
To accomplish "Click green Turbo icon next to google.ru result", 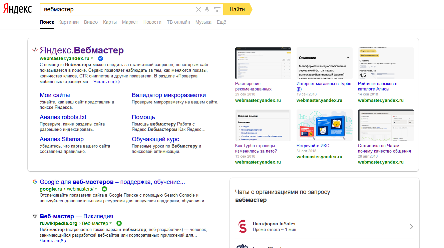I will [x=104, y=189].
